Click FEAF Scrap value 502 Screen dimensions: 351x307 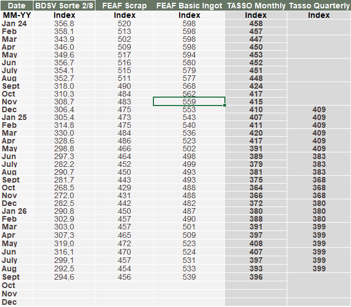coord(124,39)
